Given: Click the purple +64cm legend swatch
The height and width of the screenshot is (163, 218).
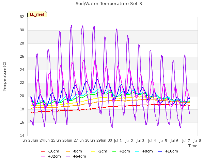Looking at the screenshot, I should 68,157.
